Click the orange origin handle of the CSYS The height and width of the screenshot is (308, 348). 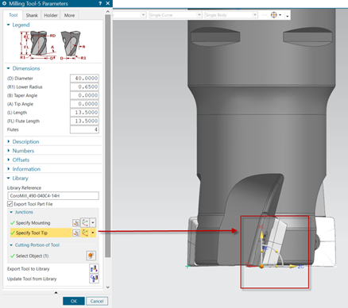pos(261,267)
